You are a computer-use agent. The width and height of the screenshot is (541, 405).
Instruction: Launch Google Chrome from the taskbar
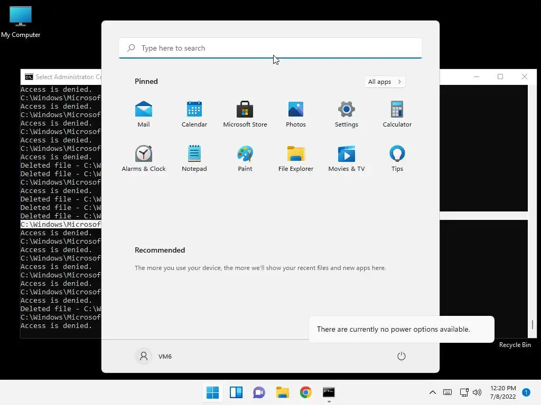[x=306, y=392]
